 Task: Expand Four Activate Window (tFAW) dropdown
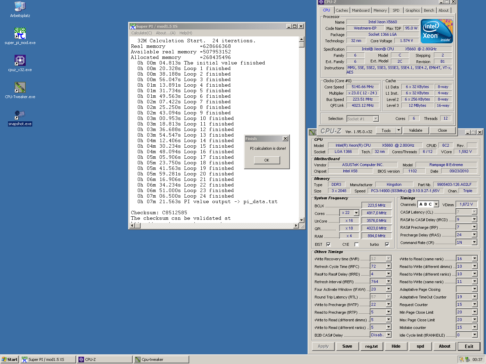(x=388, y=289)
